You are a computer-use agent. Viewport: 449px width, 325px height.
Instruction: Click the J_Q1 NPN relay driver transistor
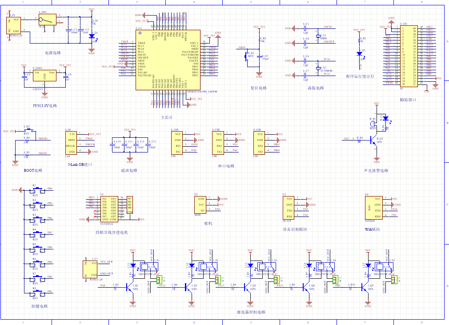point(129,287)
